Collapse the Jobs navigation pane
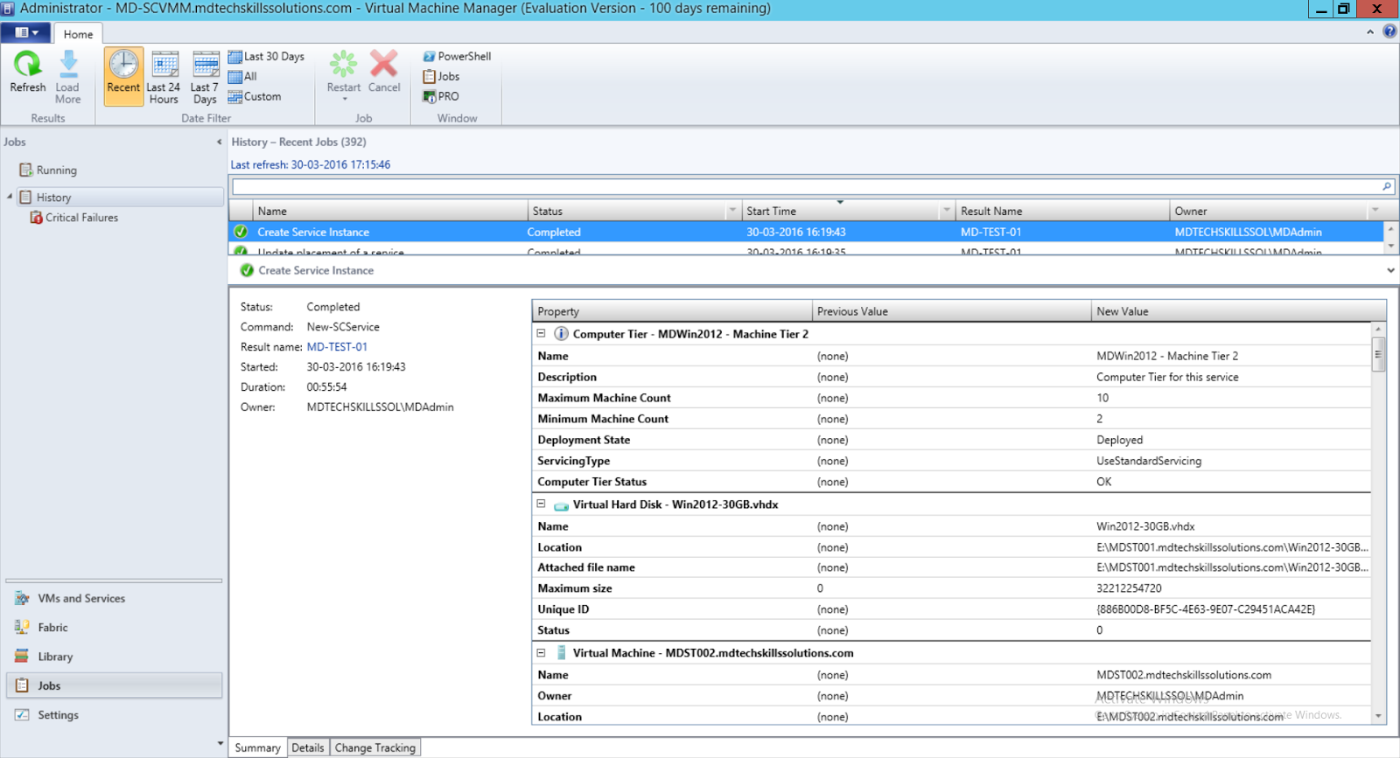 click(219, 142)
